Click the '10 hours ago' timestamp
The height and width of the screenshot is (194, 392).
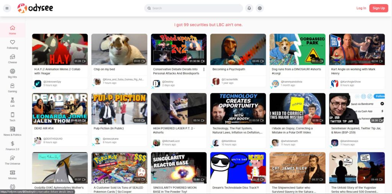229,145
